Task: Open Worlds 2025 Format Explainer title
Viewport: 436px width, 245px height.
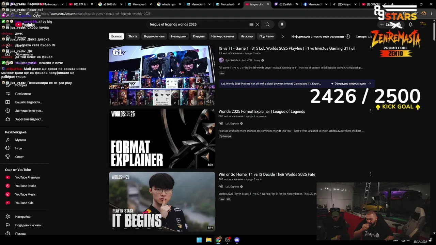Action: click(x=262, y=112)
